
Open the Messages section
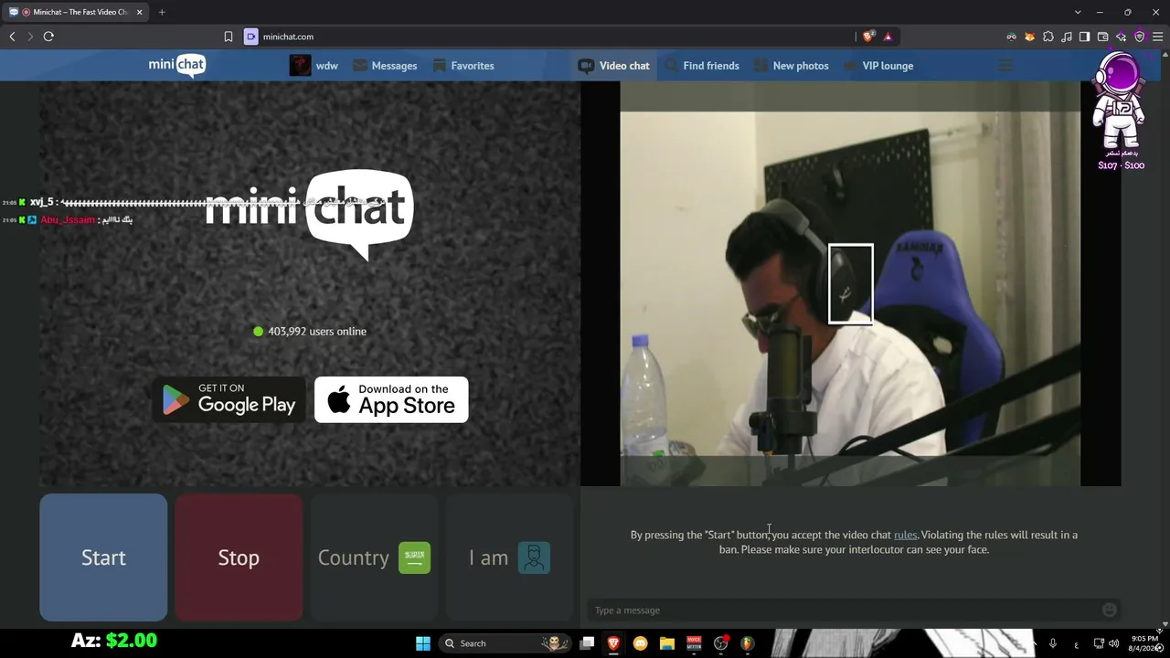click(x=385, y=66)
